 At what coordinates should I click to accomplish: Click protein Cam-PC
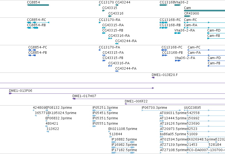194,47
